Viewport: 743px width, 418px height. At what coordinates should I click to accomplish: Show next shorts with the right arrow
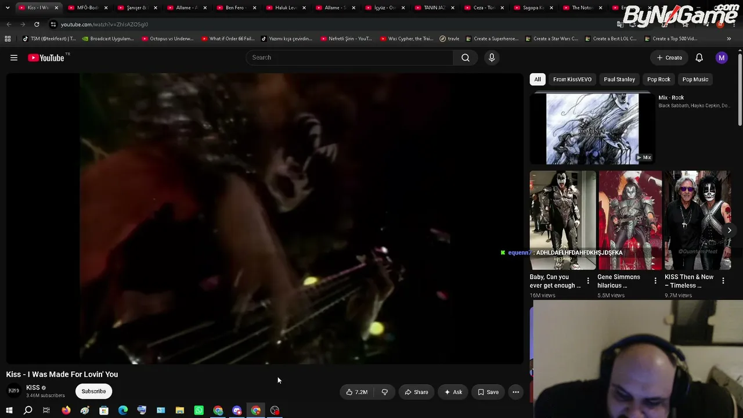click(729, 230)
